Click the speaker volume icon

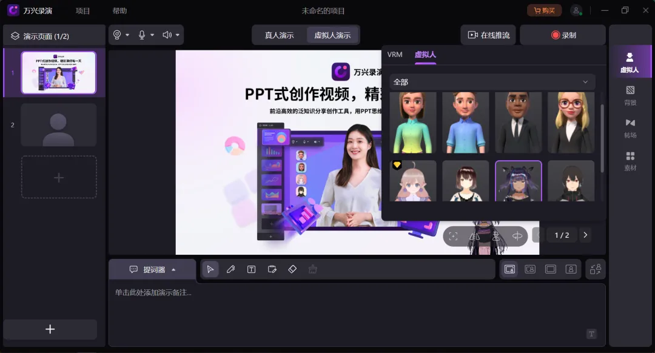pyautogui.click(x=167, y=35)
